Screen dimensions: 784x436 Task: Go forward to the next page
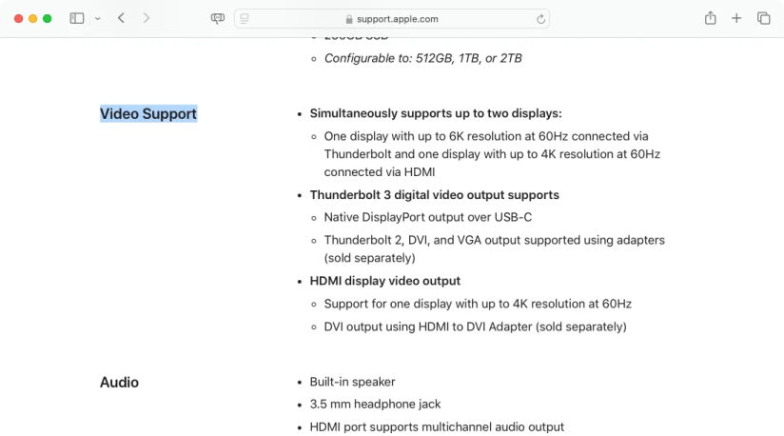click(x=146, y=18)
